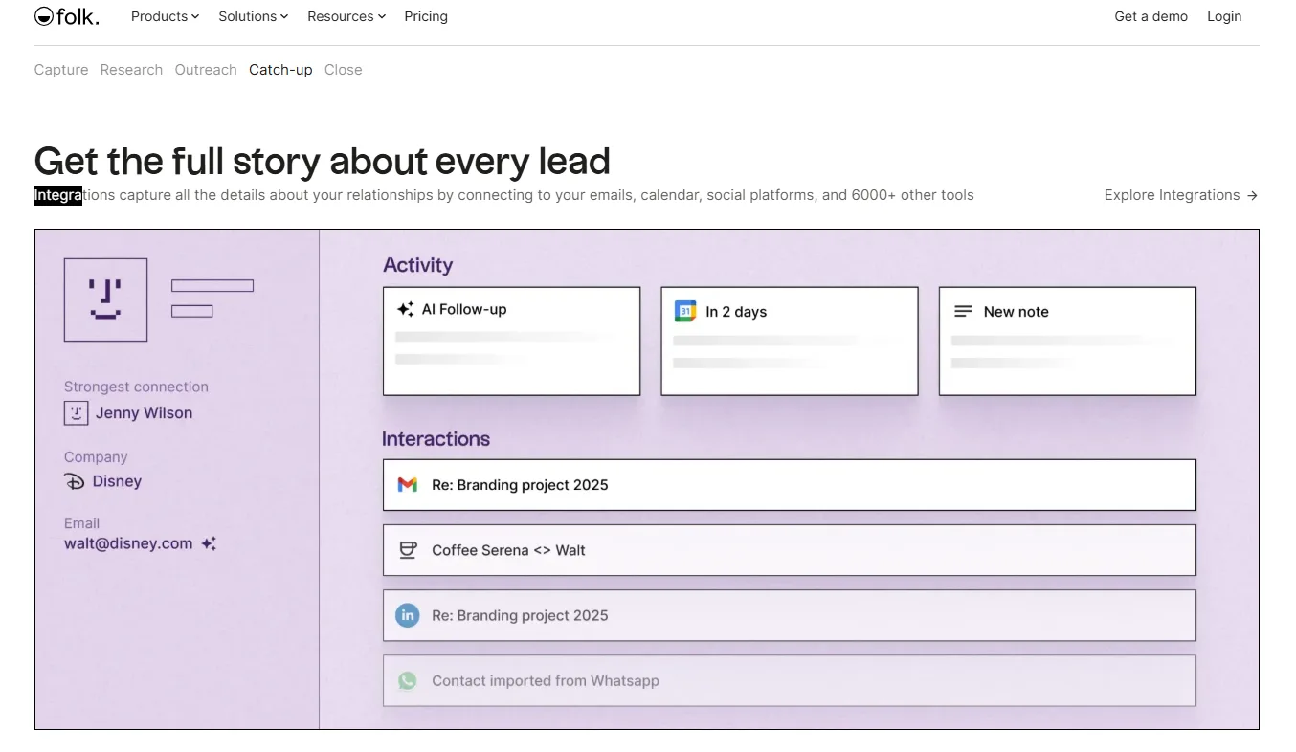The height and width of the screenshot is (752, 1296).
Task: Click Jenny Wilson's small avatar icon
Action: 77,413
